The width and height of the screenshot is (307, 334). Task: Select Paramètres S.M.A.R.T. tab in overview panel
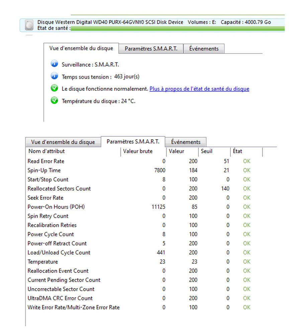pos(151,49)
